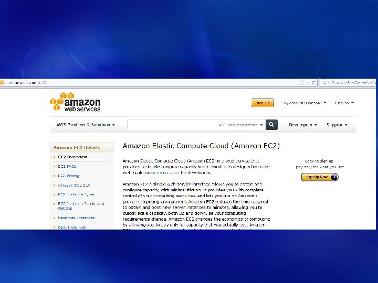Open the EC2 FAQs link
Viewport: 378px width, 283px height.
(67, 166)
